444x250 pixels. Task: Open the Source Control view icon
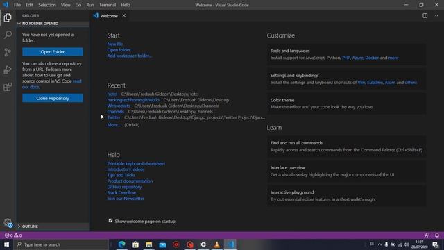point(8,52)
